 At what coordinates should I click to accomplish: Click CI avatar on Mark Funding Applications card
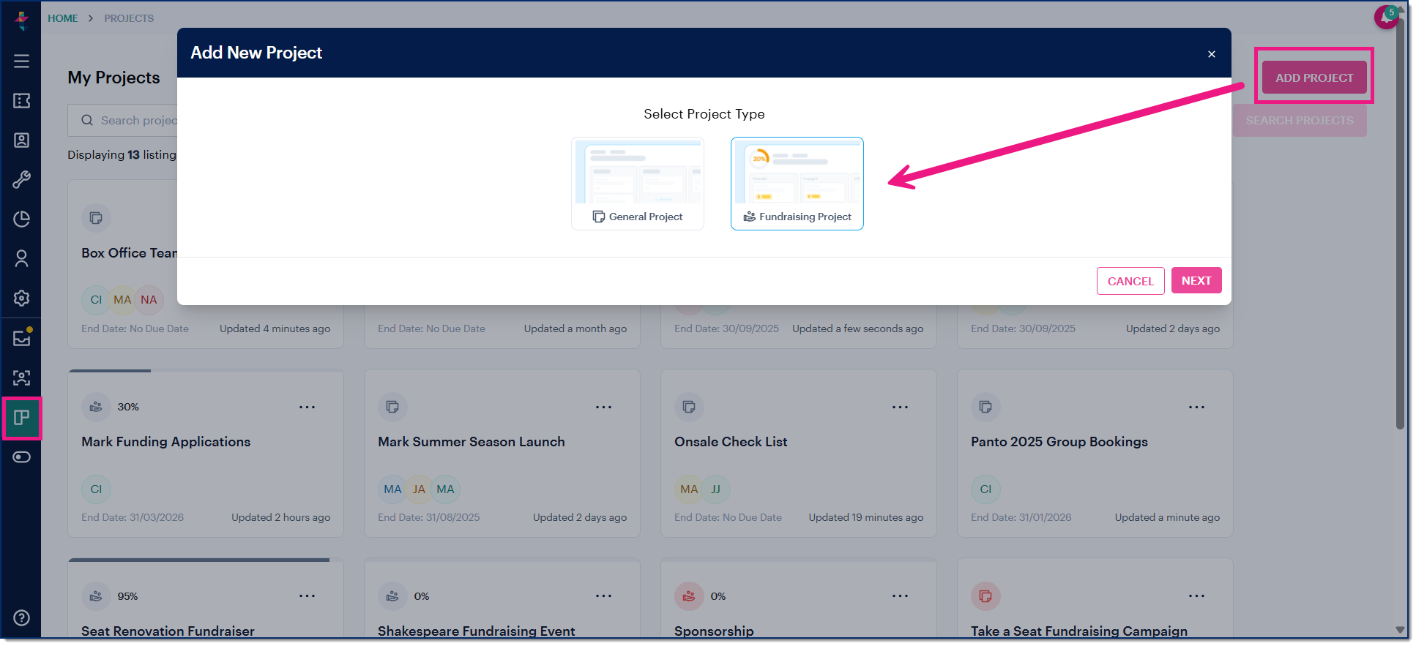pos(96,489)
